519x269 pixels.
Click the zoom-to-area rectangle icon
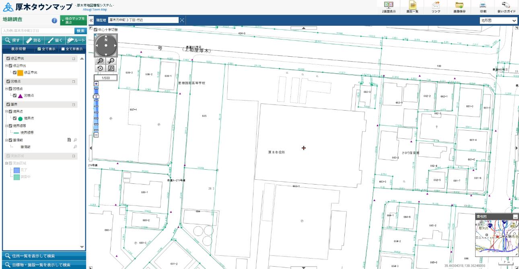coord(111,68)
